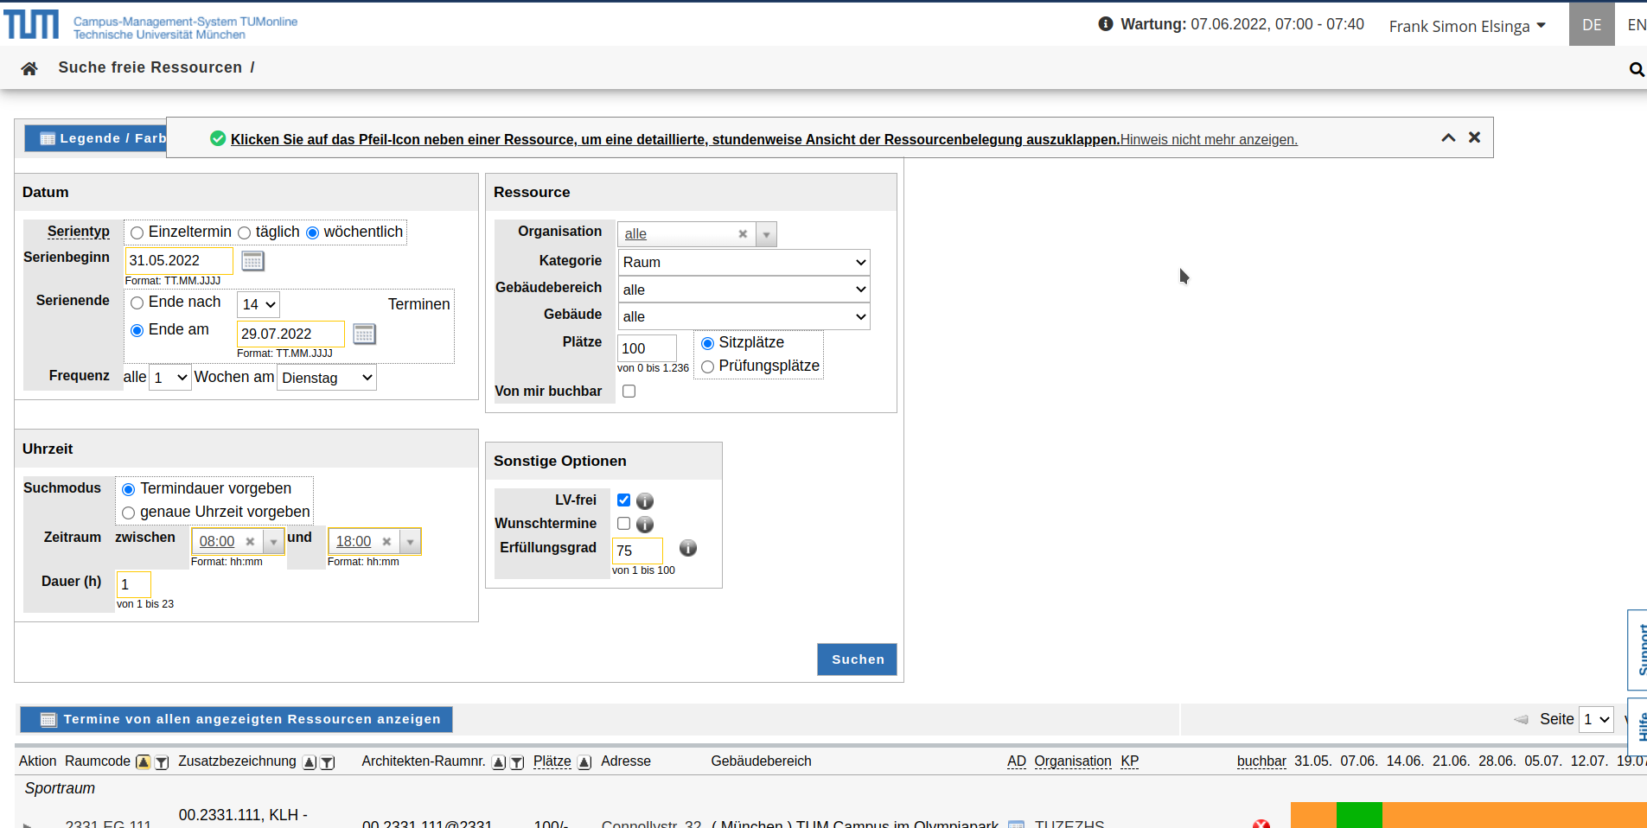The height and width of the screenshot is (828, 1647).
Task: Click 'Termine von allen angezeigten Ressourcen anzeigen'
Action: click(x=236, y=719)
